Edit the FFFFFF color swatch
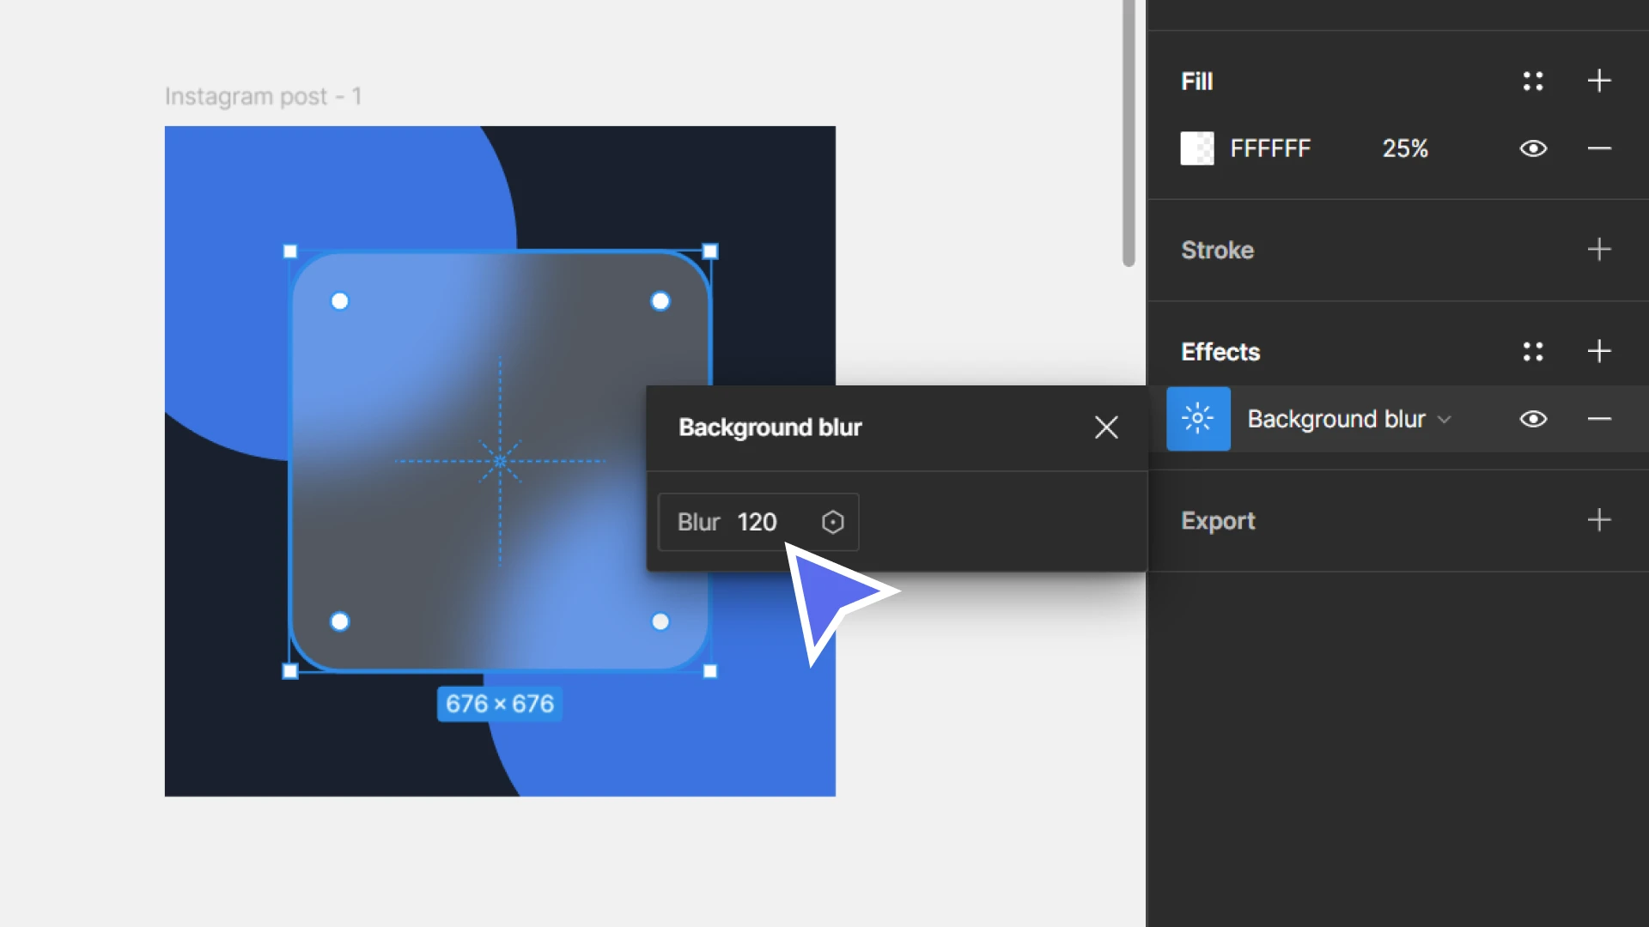The image size is (1649, 927). tap(1197, 148)
